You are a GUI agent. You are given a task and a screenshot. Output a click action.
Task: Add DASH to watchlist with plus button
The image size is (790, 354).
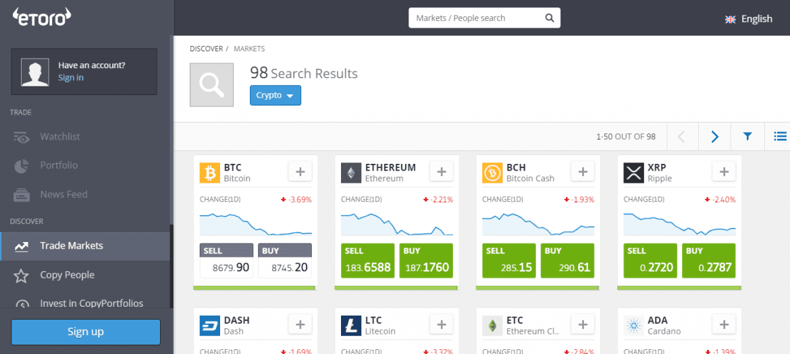pyautogui.click(x=300, y=325)
